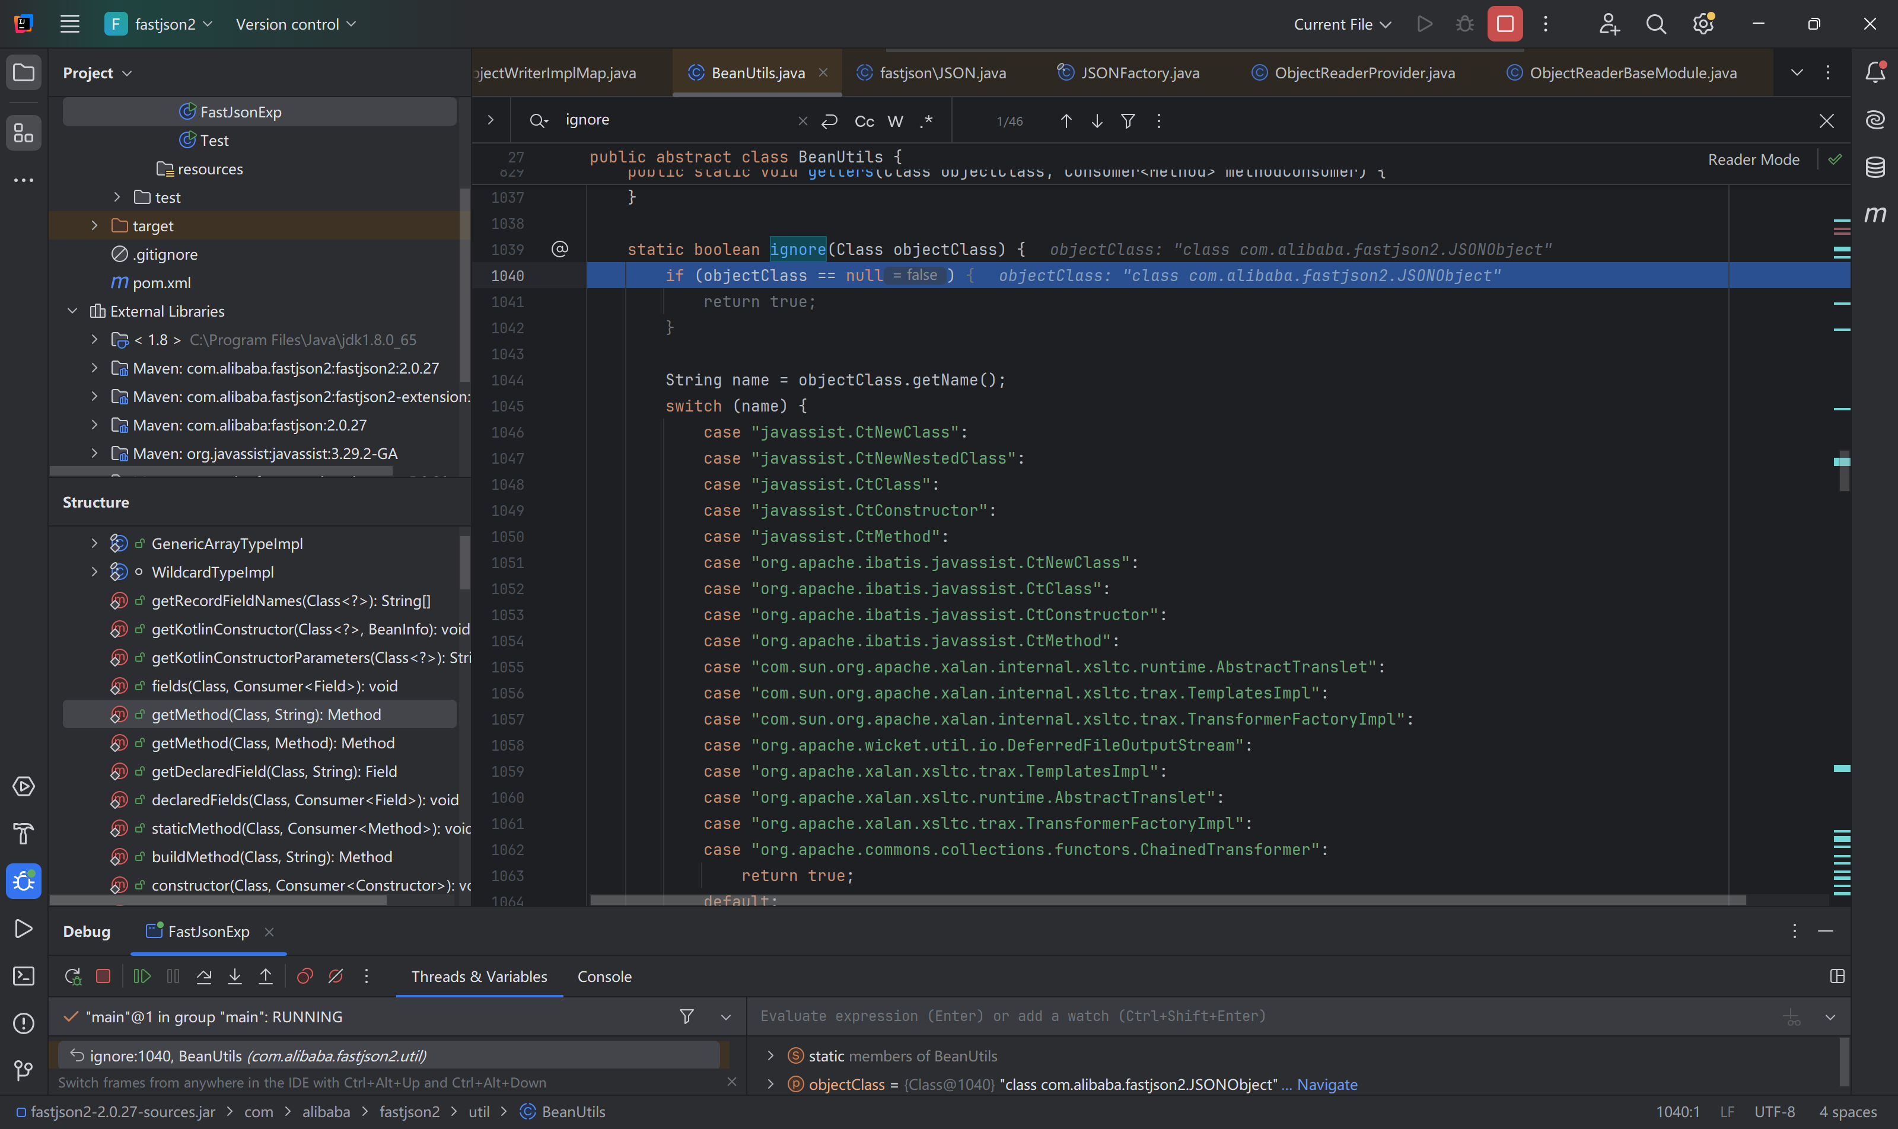Toggle debug layout settings icon
The width and height of the screenshot is (1898, 1129).
(x=1837, y=976)
